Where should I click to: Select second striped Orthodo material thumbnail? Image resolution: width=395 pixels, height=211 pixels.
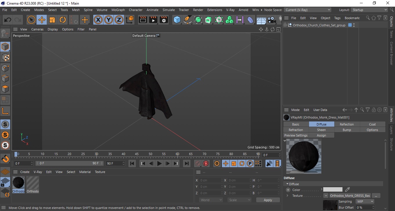(33, 185)
